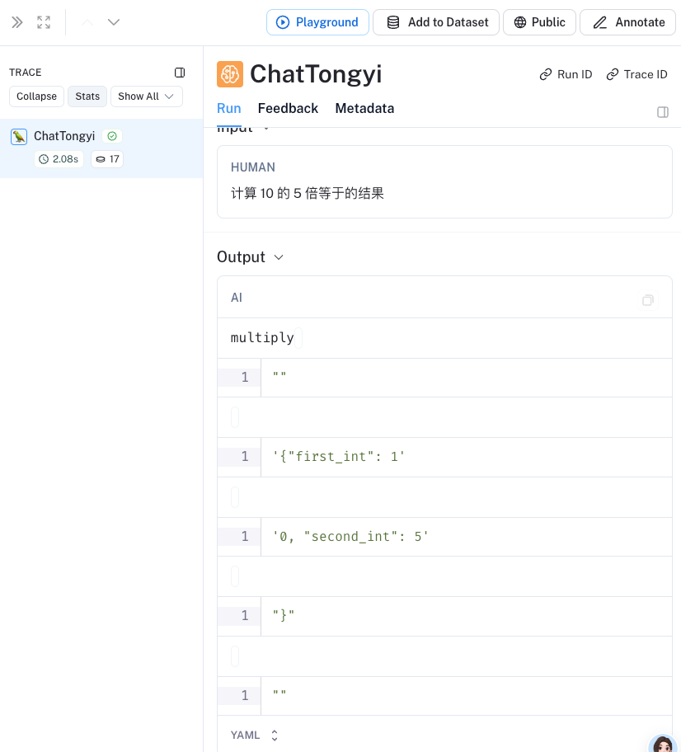This screenshot has height=752, width=681.
Task: Click the HUMAN message text
Action: [307, 193]
